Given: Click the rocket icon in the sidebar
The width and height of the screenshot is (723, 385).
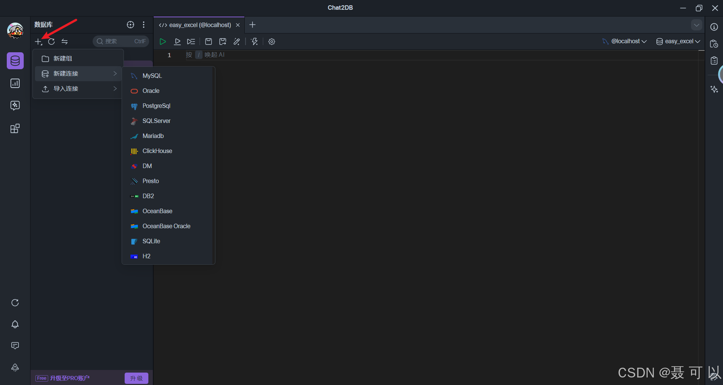Looking at the screenshot, I should tap(15, 367).
